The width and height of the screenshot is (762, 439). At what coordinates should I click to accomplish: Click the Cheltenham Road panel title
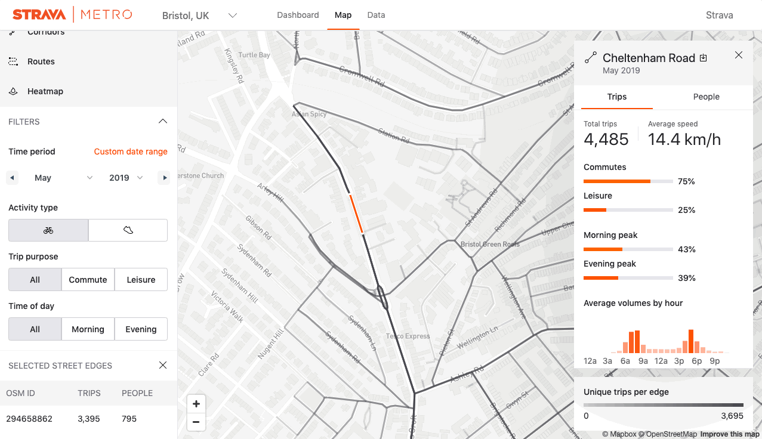(649, 58)
